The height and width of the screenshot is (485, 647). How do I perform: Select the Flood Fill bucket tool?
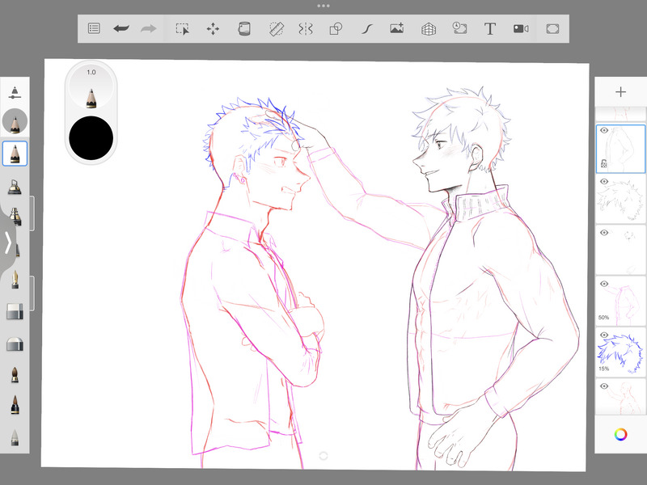click(244, 29)
